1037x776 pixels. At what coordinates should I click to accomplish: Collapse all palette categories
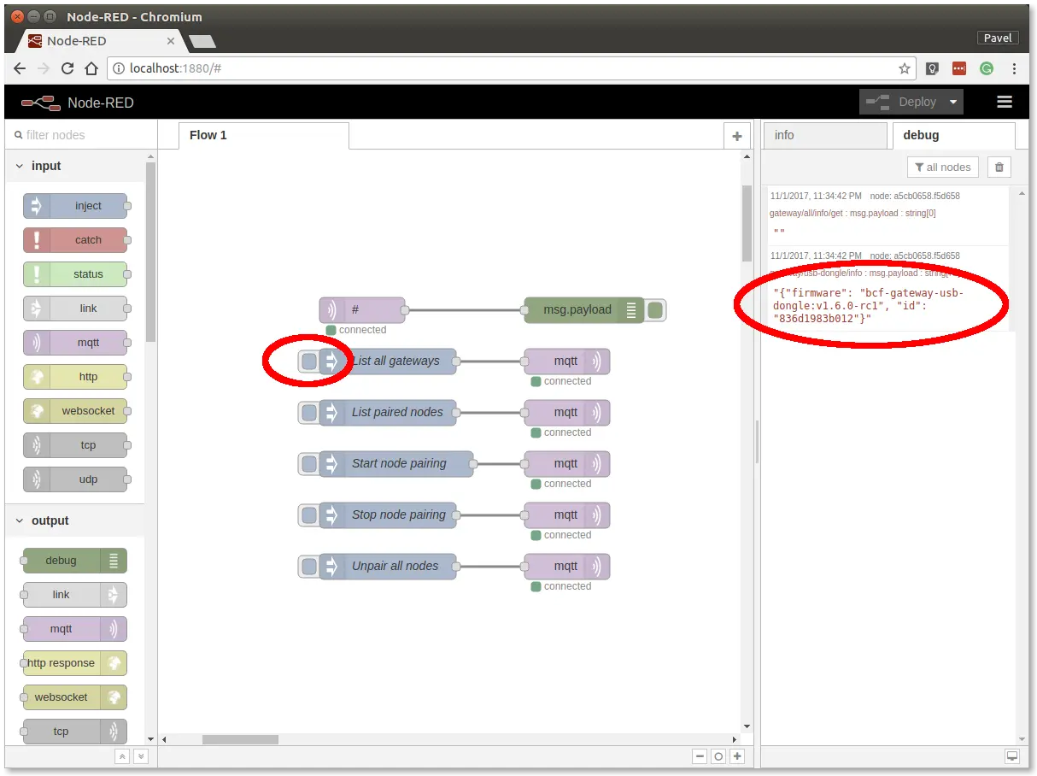[123, 756]
